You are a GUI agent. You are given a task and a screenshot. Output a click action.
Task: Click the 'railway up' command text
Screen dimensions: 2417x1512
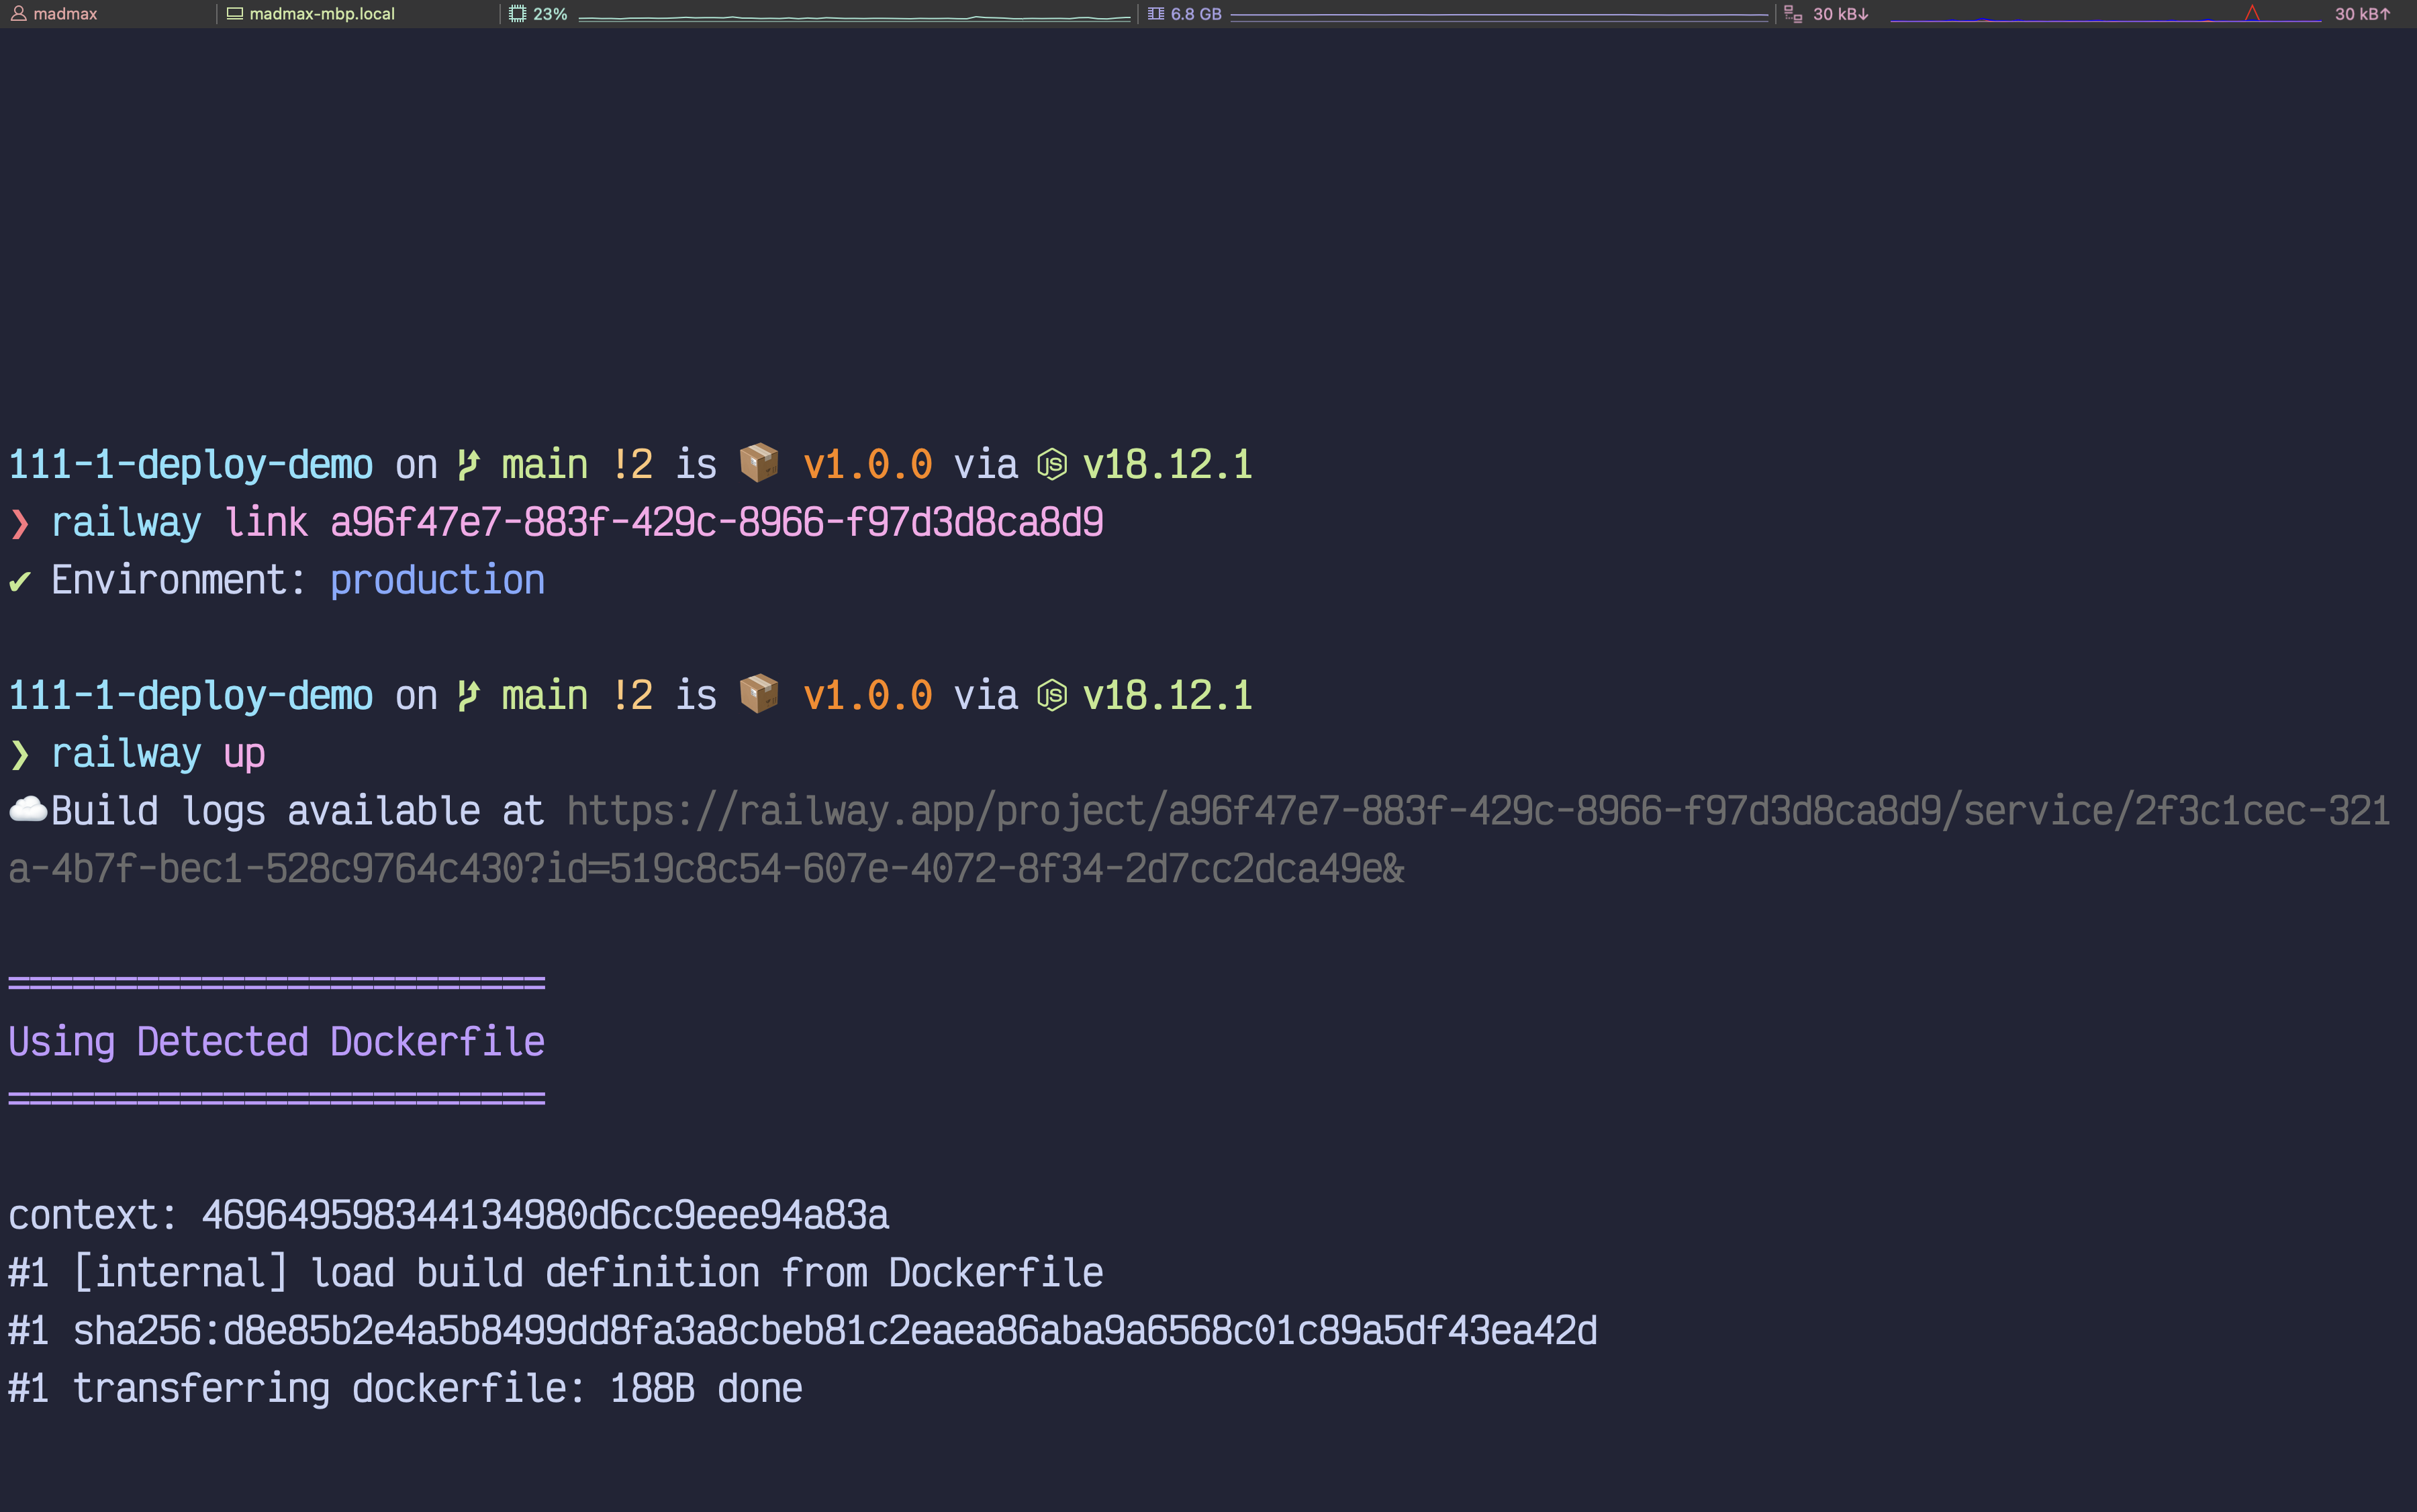coord(158,753)
